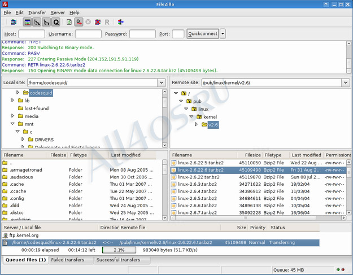Viewport: 353px width, 275px height.
Task: Sort queue by Priority column header
Action: pos(258,228)
